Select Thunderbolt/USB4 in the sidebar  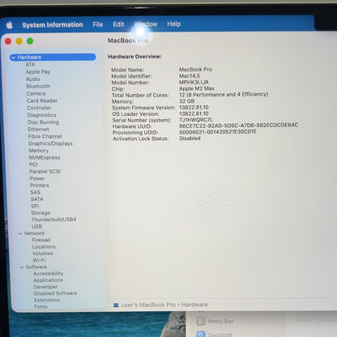pos(53,220)
